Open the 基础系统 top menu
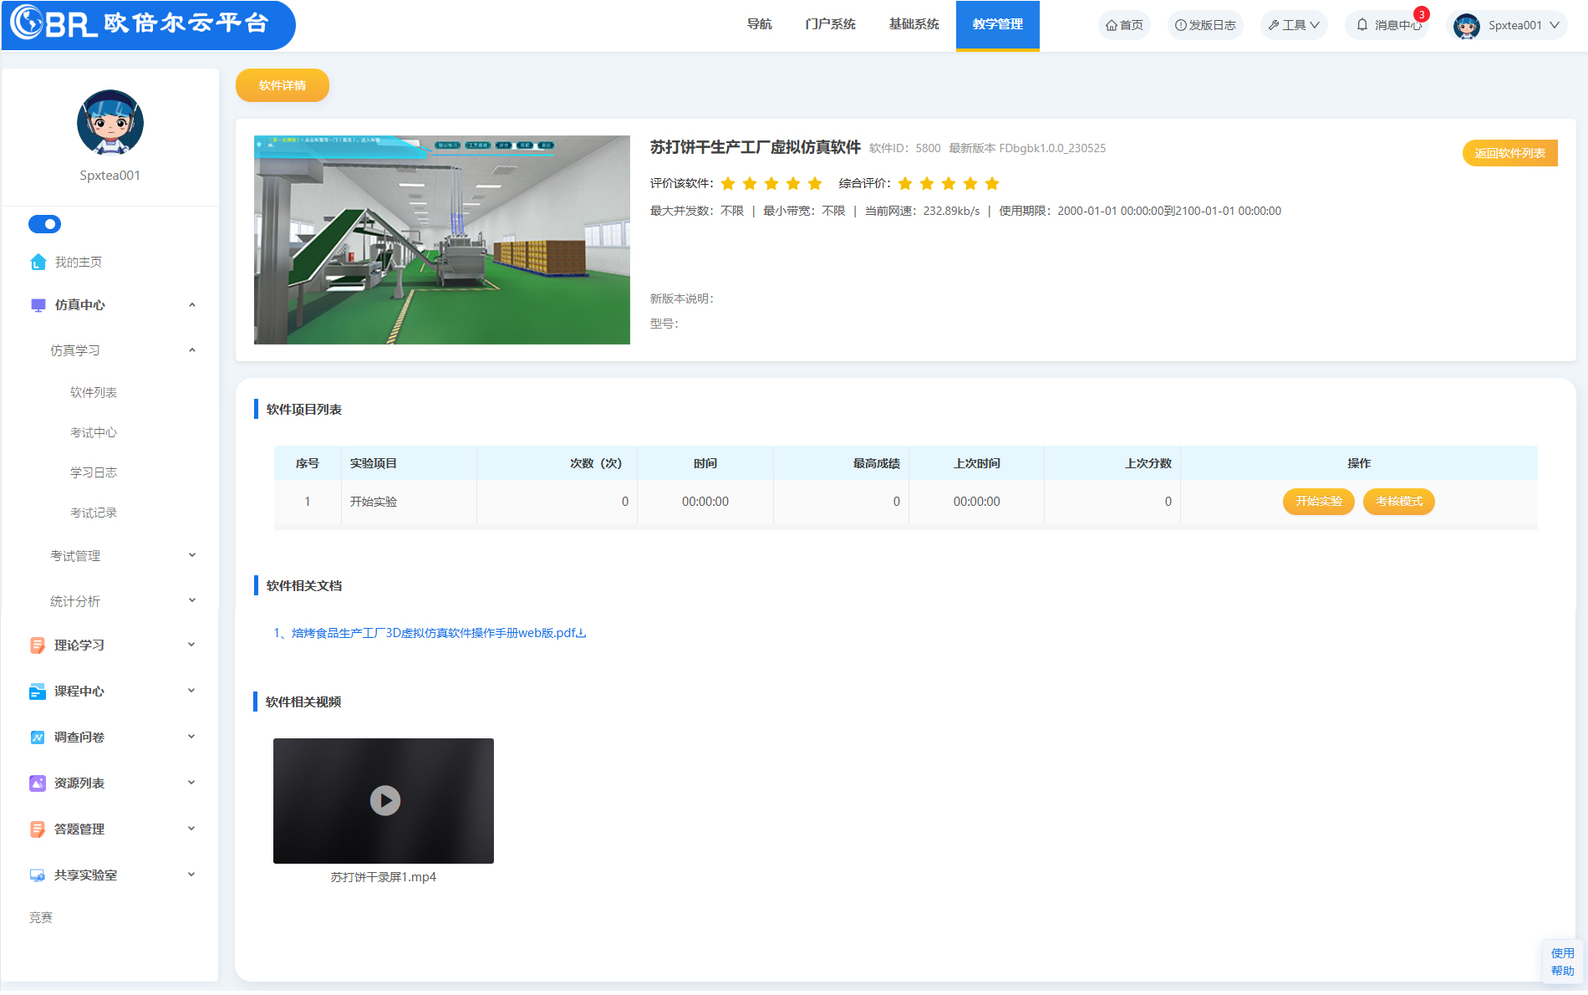The height and width of the screenshot is (995, 1588). (914, 24)
